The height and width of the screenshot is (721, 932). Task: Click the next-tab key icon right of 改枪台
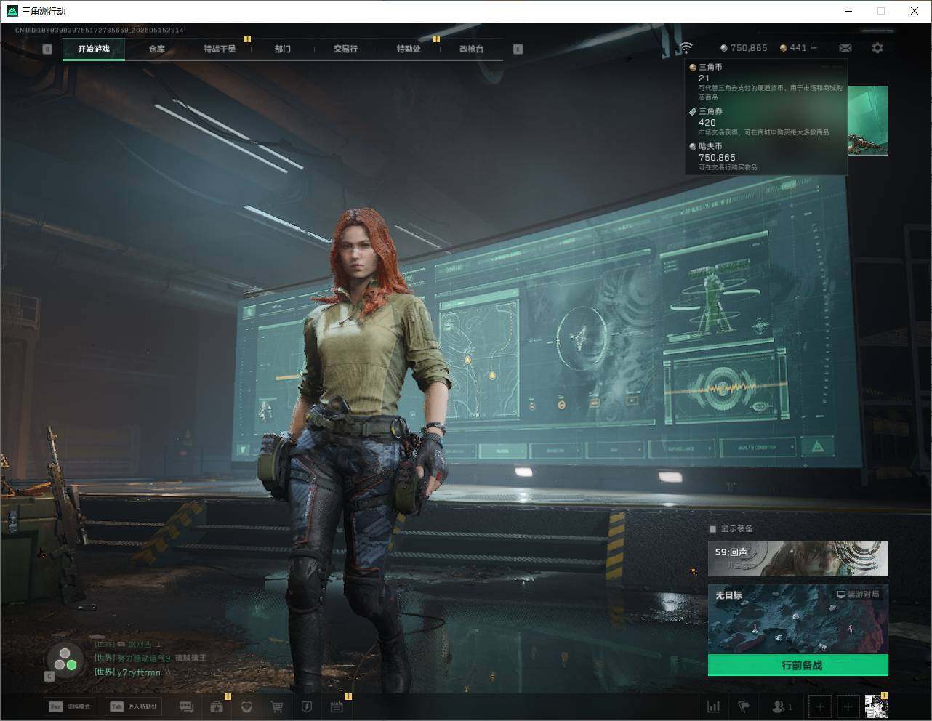point(518,49)
